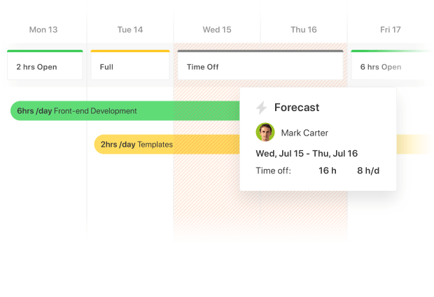Image resolution: width=434 pixels, height=297 pixels.
Task: Select the Tue 14 column header
Action: tap(130, 29)
